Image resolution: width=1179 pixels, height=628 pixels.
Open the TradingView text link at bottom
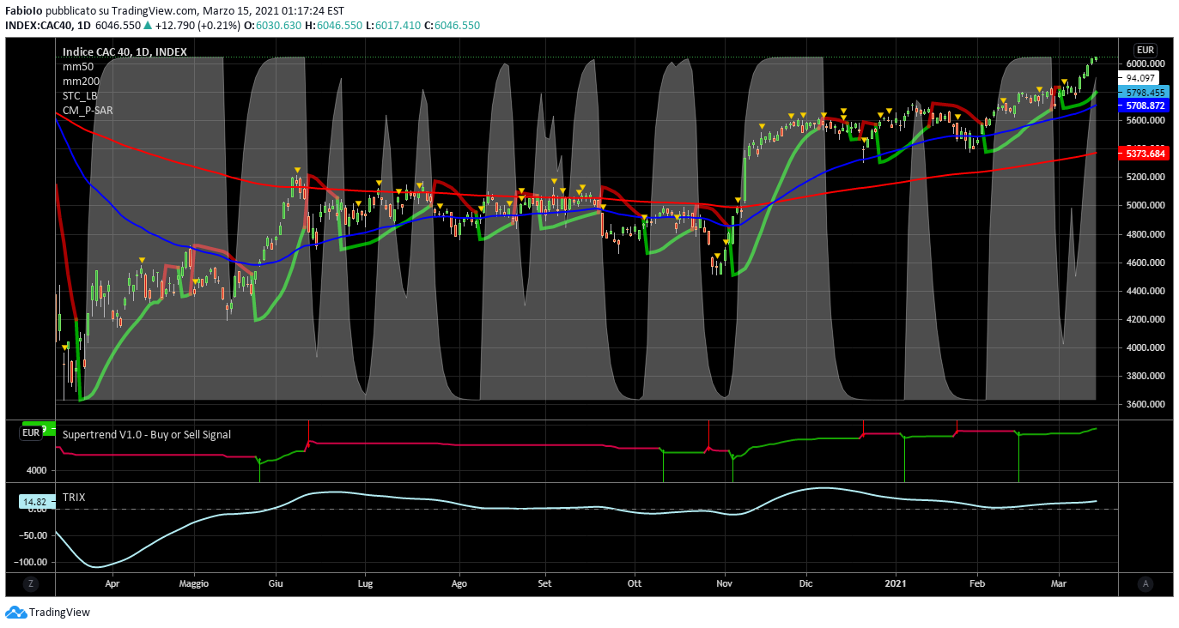tap(59, 613)
